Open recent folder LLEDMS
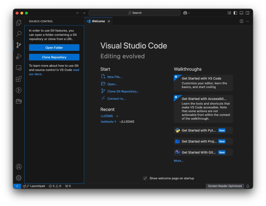The height and width of the screenshot is (206, 266). click(107, 116)
